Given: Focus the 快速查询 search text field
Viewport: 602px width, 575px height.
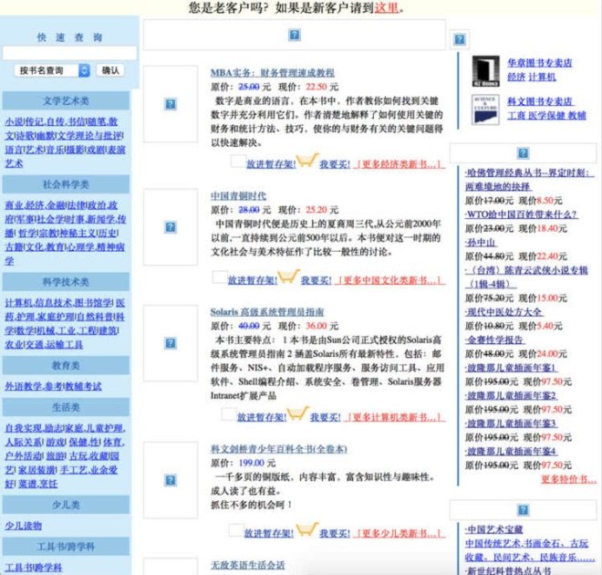Looking at the screenshot, I should click(69, 54).
